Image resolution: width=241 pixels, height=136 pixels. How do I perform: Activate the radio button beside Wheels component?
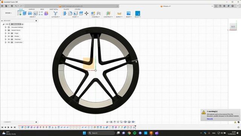(x=23, y=24)
